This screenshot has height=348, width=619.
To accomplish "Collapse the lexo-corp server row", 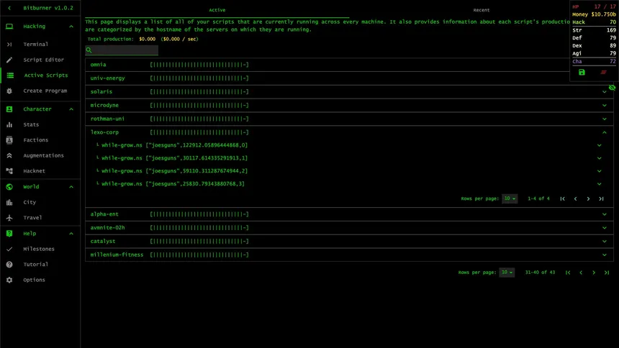I will click(605, 132).
